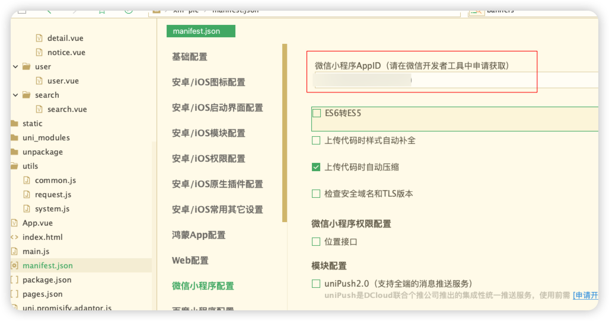Select uni_modules folder name
The image size is (609, 321).
point(46,137)
